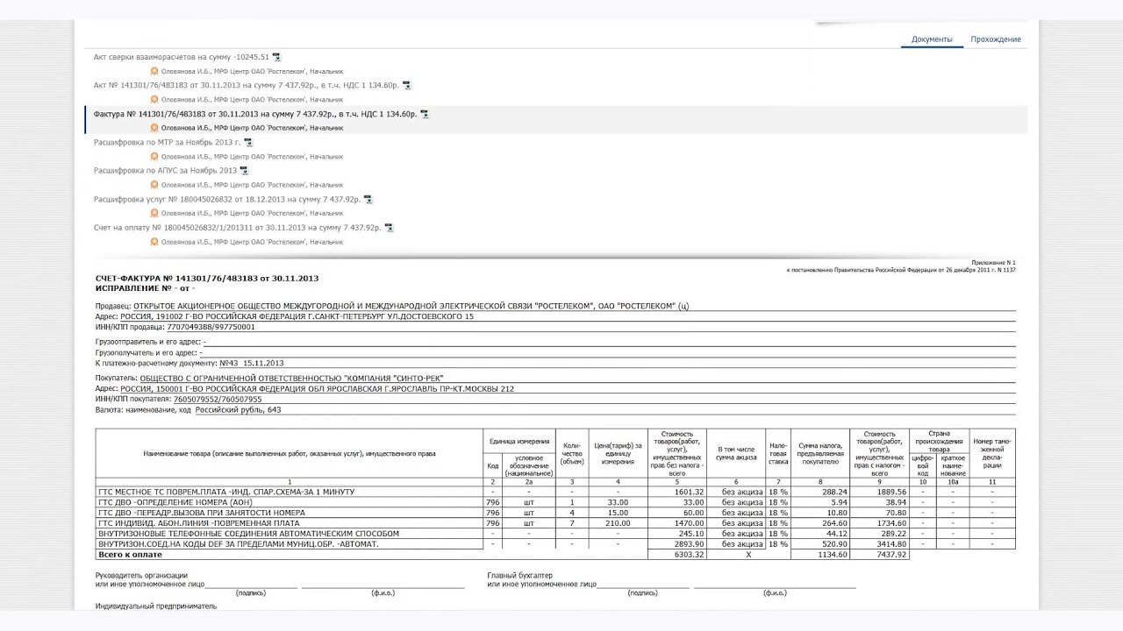Viewport: 1123px width, 631px height.
Task: Click total amount 7437.92 in table
Action: coord(891,555)
